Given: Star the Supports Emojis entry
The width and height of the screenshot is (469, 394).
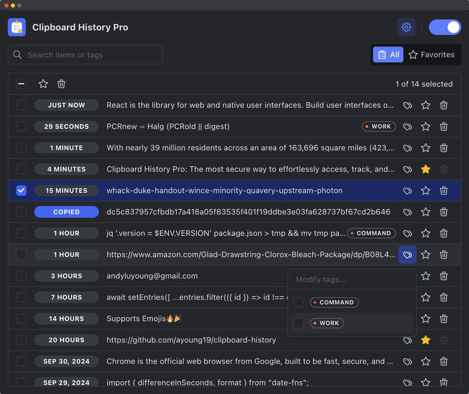Looking at the screenshot, I should point(426,319).
